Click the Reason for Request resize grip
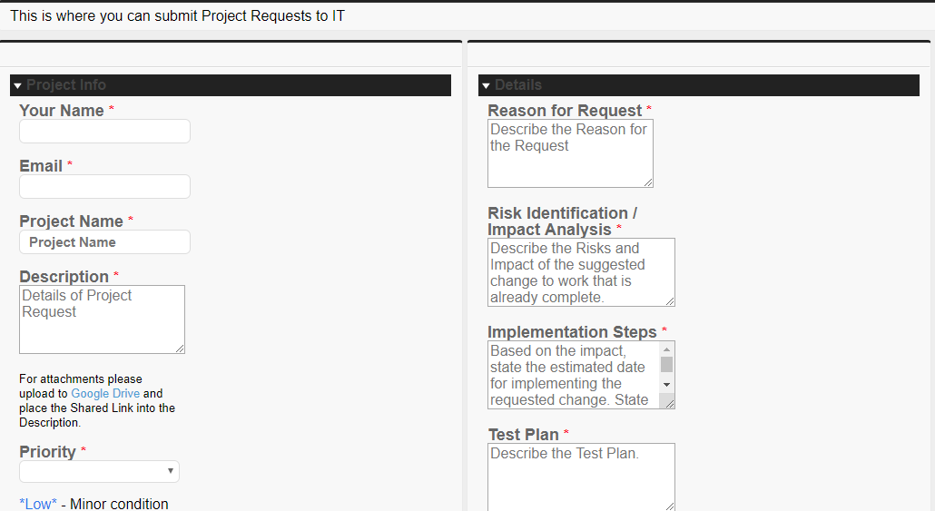This screenshot has width=935, height=511. point(648,182)
